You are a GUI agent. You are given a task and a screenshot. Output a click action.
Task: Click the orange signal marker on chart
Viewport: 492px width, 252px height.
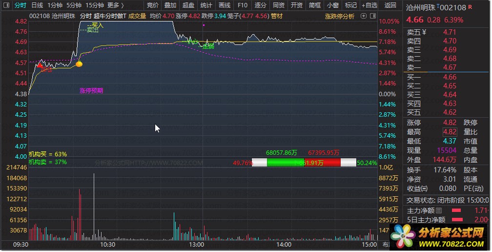pos(79,64)
